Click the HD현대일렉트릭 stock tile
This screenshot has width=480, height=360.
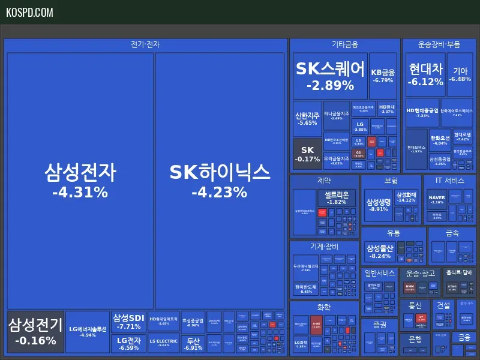163,321
